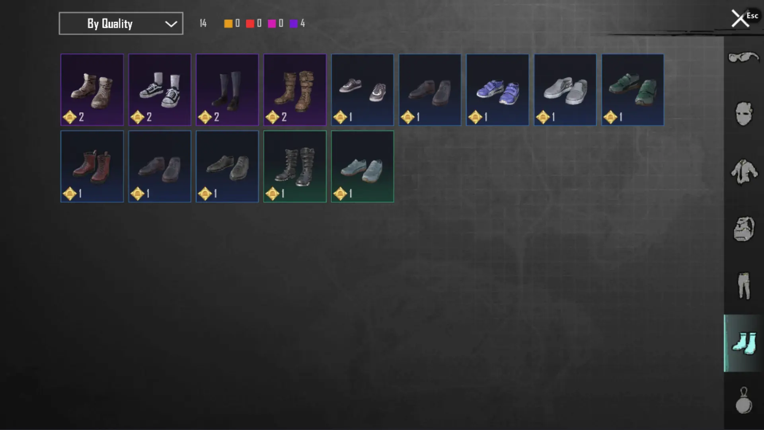Open the face mask category
Screen dimensions: 764x430
743,114
